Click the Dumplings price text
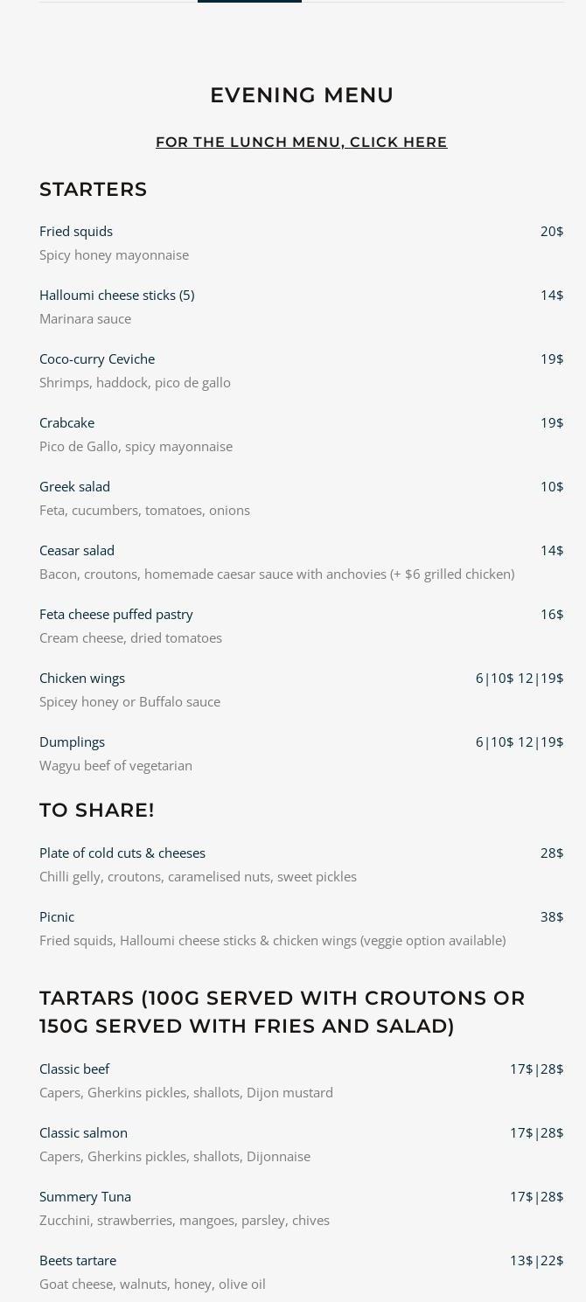 [x=519, y=742]
